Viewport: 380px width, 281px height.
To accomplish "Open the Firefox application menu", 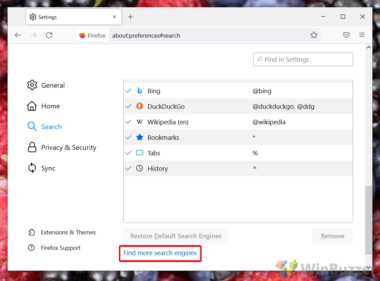I will (x=362, y=35).
